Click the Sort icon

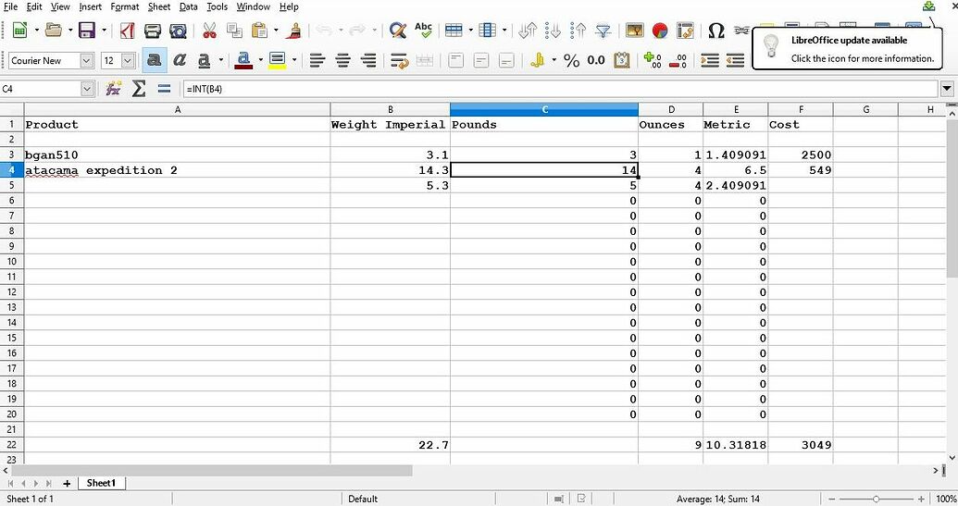[x=528, y=30]
